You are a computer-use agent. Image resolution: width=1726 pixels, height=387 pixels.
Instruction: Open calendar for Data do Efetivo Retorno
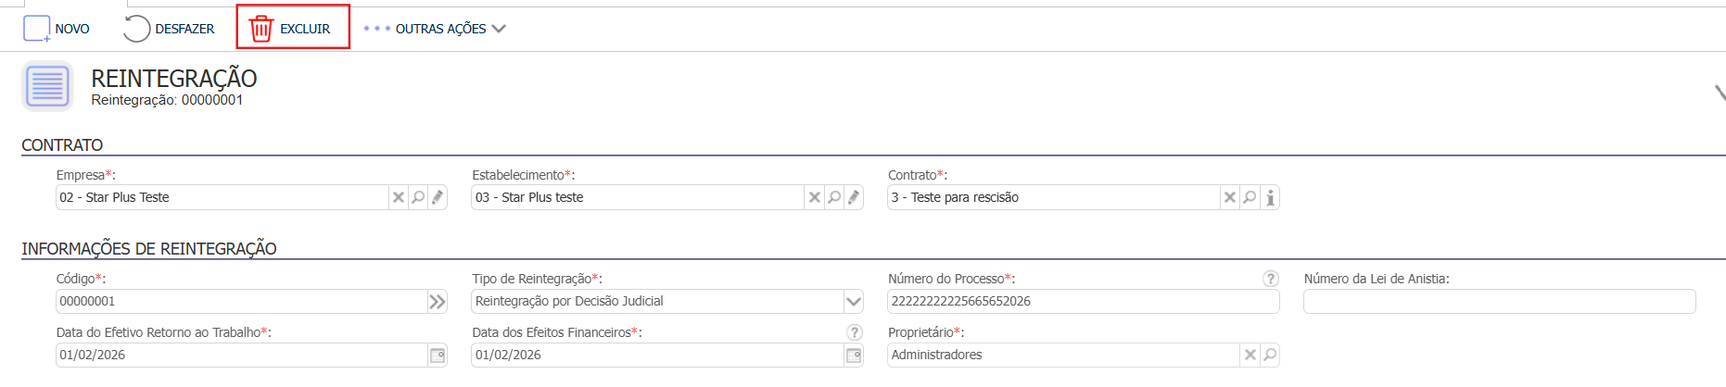(437, 355)
